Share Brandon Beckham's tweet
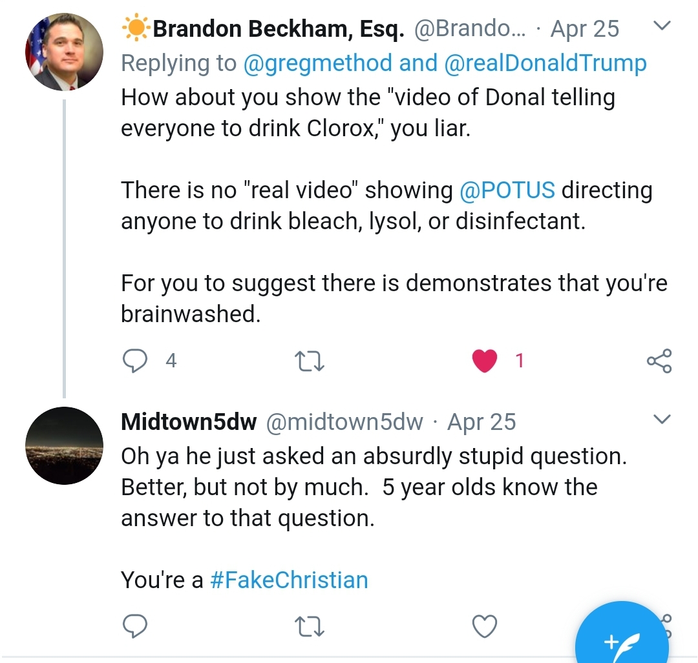This screenshot has height=663, width=698. (659, 361)
